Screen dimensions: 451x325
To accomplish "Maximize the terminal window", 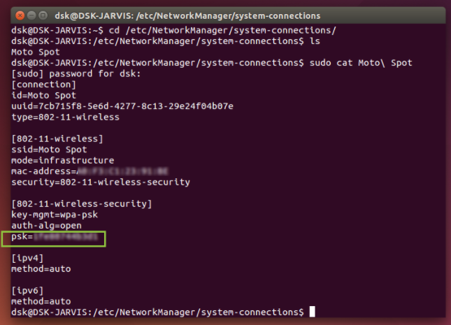I will click(x=43, y=15).
